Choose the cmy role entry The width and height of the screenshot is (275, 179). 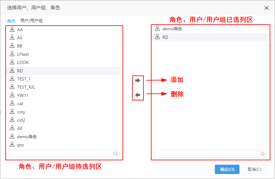click(64, 112)
